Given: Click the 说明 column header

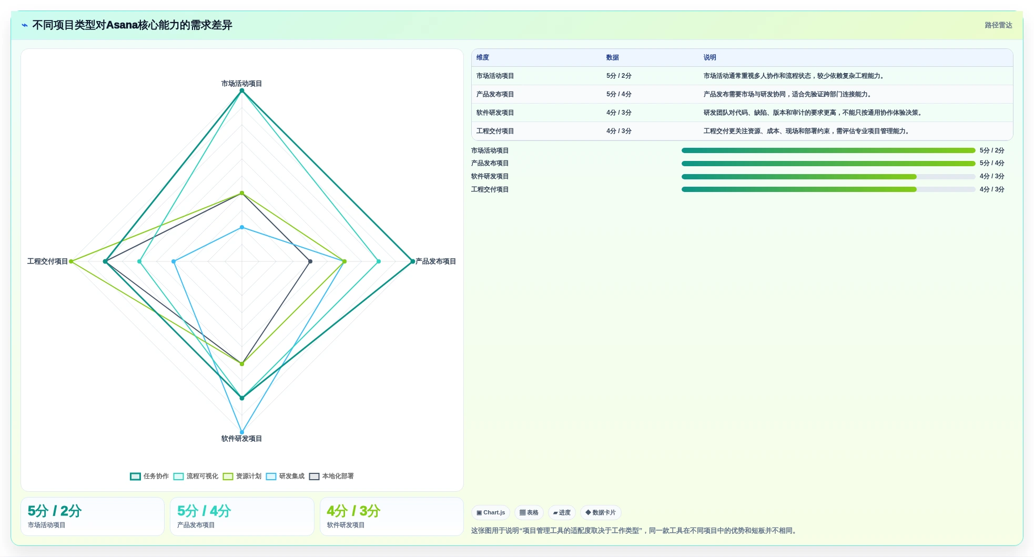Looking at the screenshot, I should coord(710,58).
